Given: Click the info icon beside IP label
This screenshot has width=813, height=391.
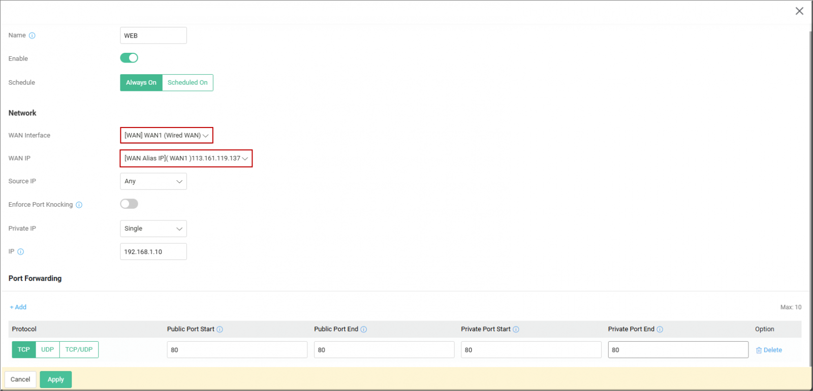Looking at the screenshot, I should pos(21,252).
